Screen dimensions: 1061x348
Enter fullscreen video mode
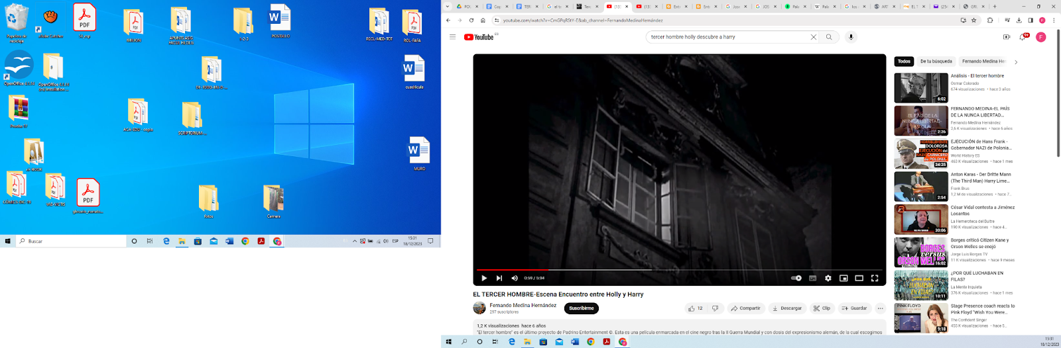click(875, 278)
